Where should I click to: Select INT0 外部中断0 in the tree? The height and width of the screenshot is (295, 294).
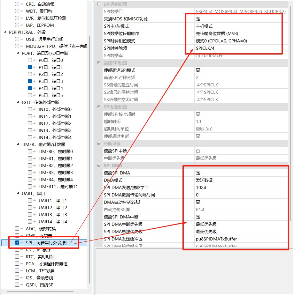click(55, 109)
